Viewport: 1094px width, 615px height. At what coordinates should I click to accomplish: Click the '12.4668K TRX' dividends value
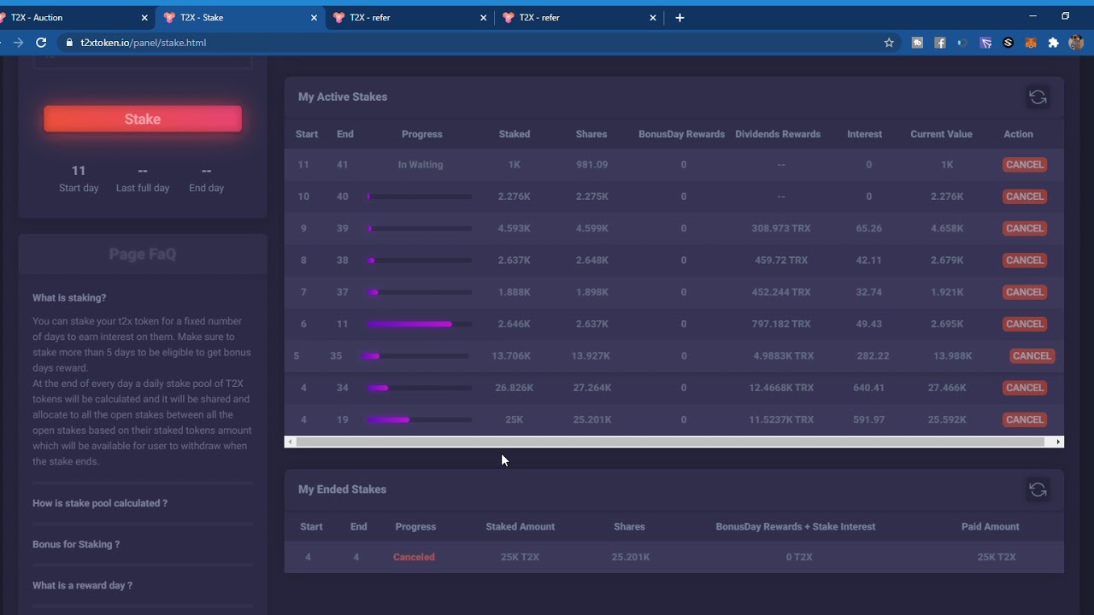(x=781, y=388)
